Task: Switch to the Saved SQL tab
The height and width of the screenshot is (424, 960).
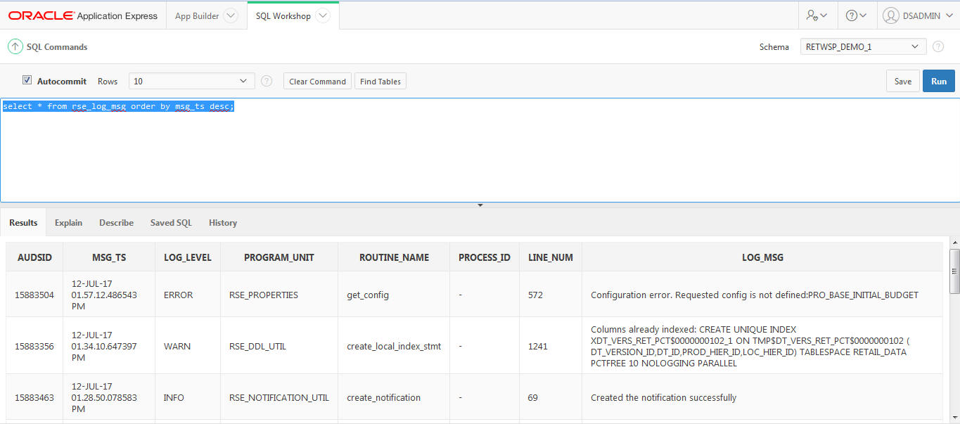Action: pyautogui.click(x=171, y=222)
